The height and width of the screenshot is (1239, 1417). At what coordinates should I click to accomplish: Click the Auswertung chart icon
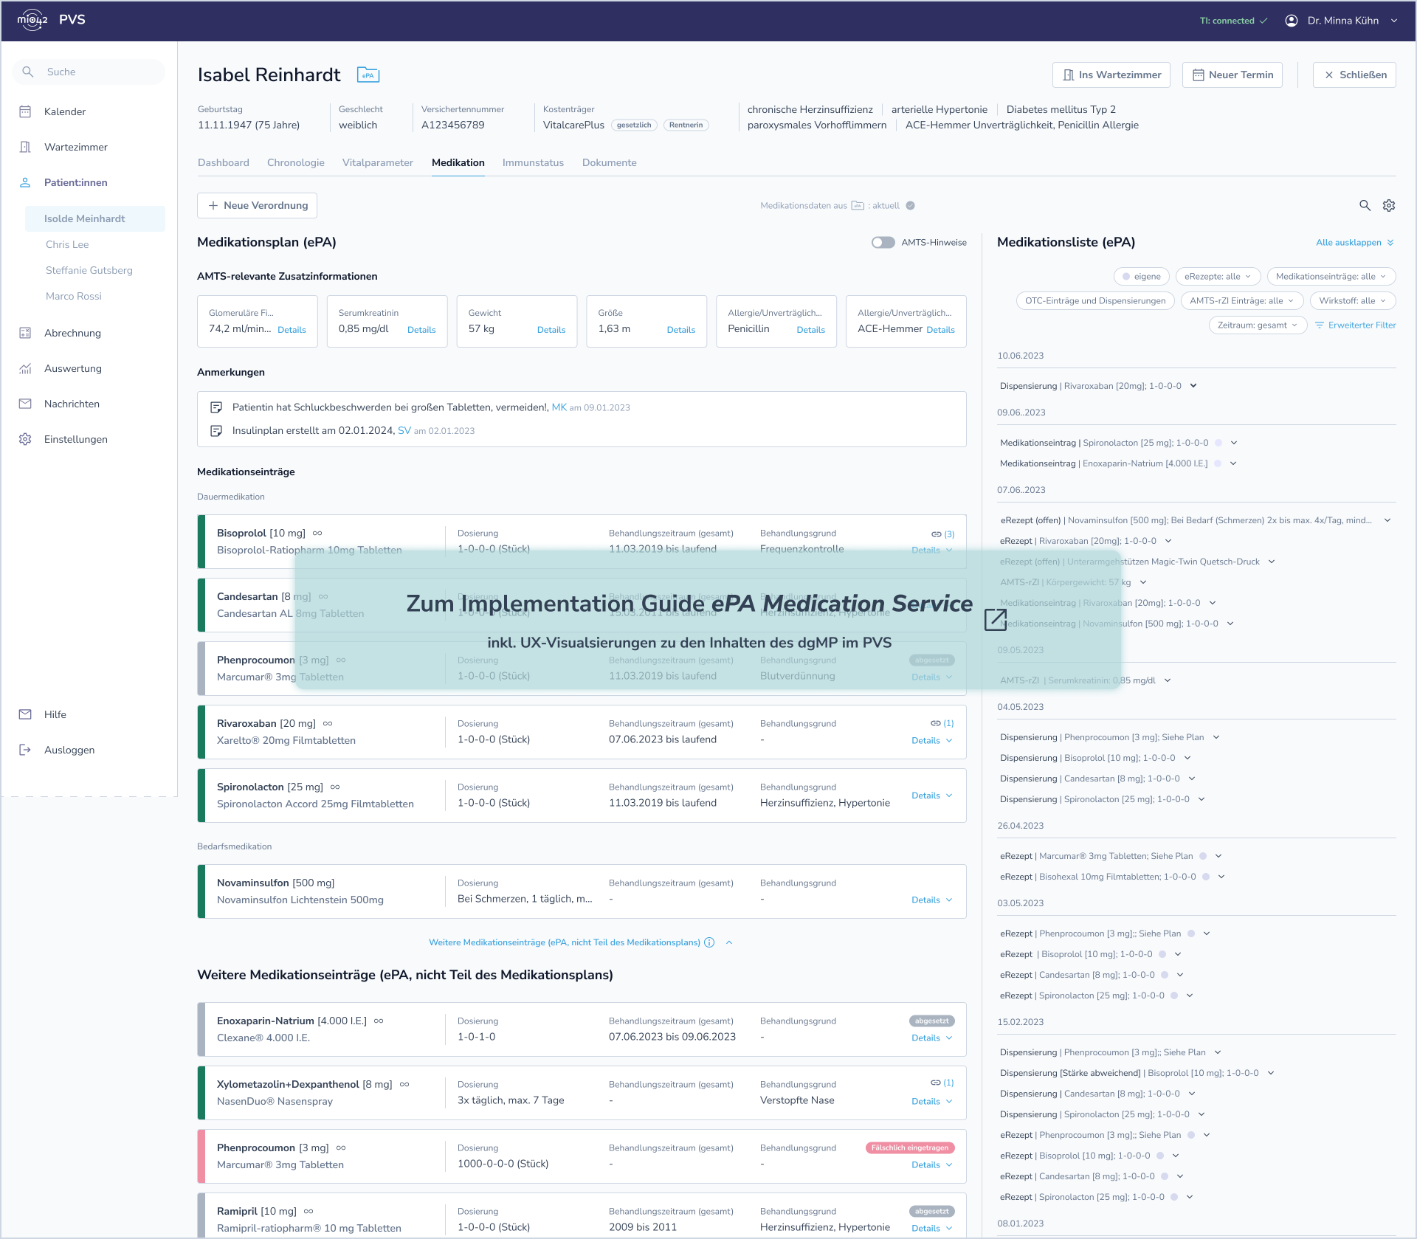point(25,368)
